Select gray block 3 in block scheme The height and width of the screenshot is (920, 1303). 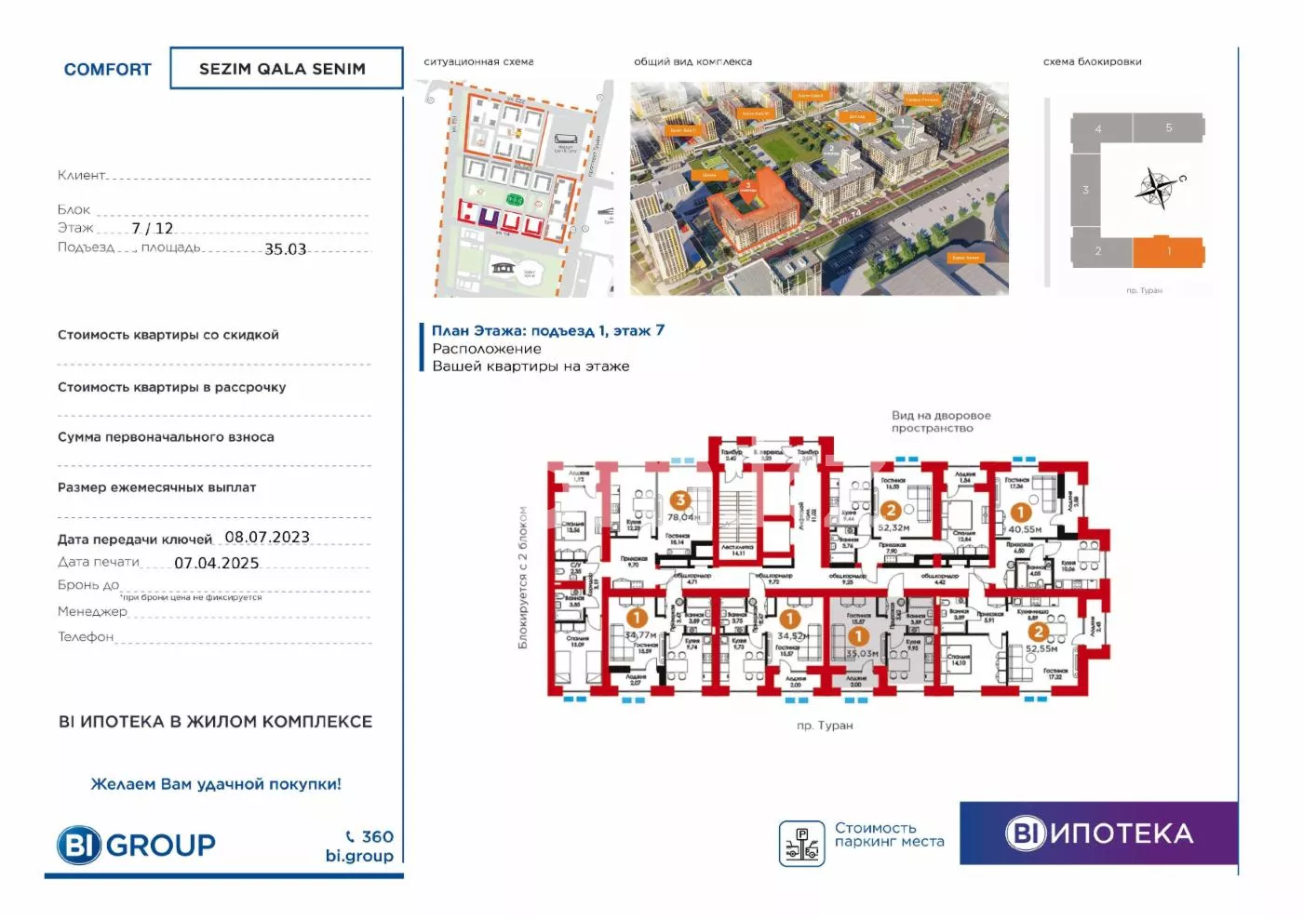tap(1085, 190)
